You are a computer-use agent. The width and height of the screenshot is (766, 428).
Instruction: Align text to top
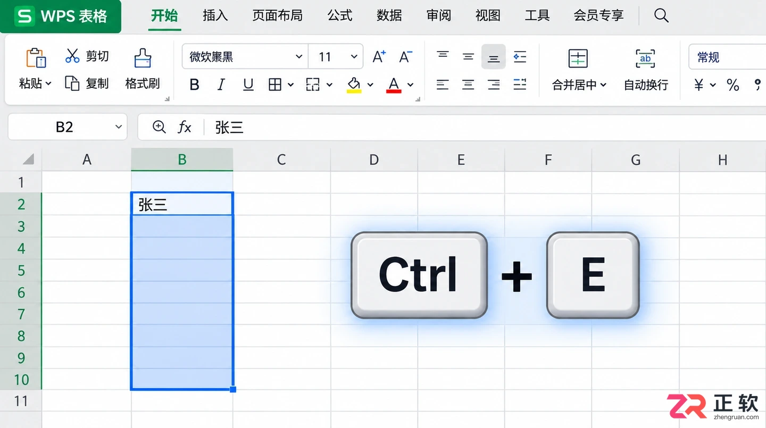click(443, 55)
